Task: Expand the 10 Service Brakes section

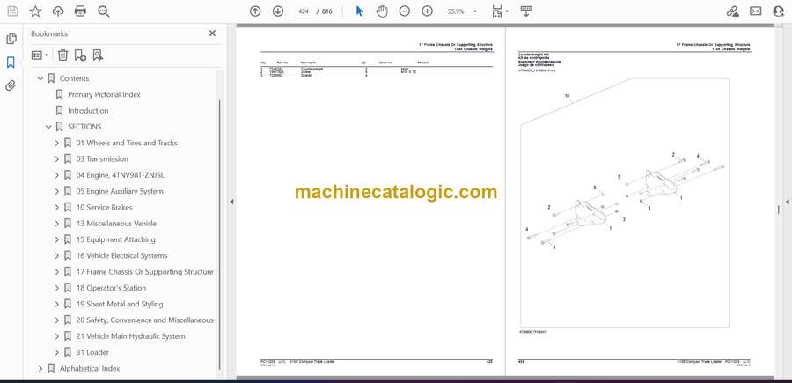Action: [x=56, y=208]
